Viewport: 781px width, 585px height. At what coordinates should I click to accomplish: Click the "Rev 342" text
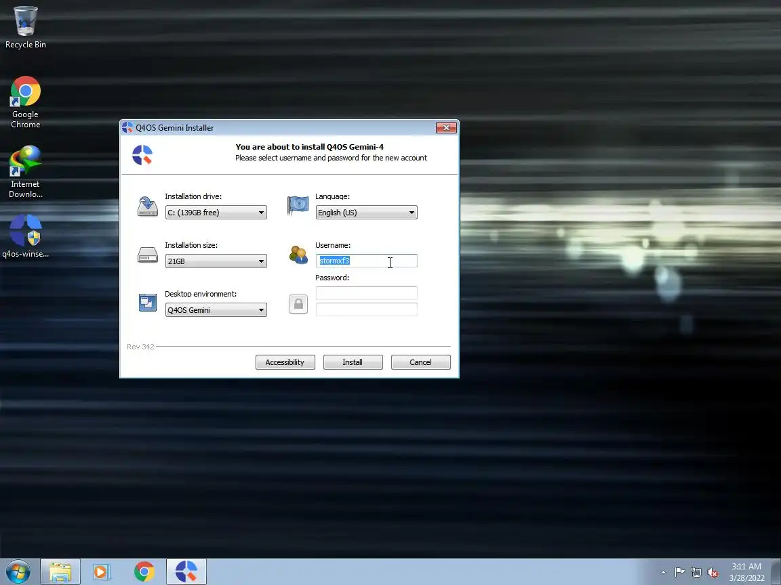pyautogui.click(x=140, y=346)
